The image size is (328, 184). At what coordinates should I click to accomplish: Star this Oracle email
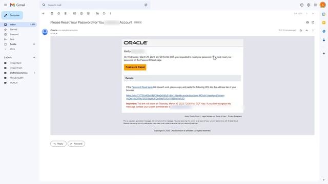301,31
